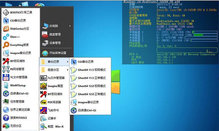Click the E: disk usage bar
Image resolution: width=219 pixels, height=131 pixels.
coord(201,38)
